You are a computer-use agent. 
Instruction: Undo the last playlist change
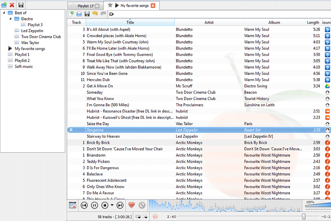[95, 14]
